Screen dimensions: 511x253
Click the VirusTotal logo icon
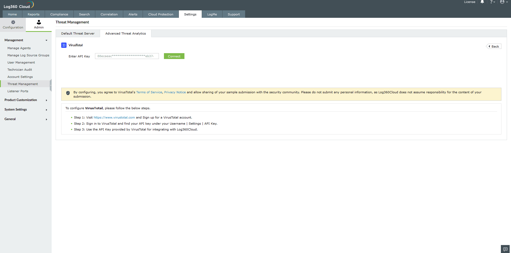click(x=64, y=45)
